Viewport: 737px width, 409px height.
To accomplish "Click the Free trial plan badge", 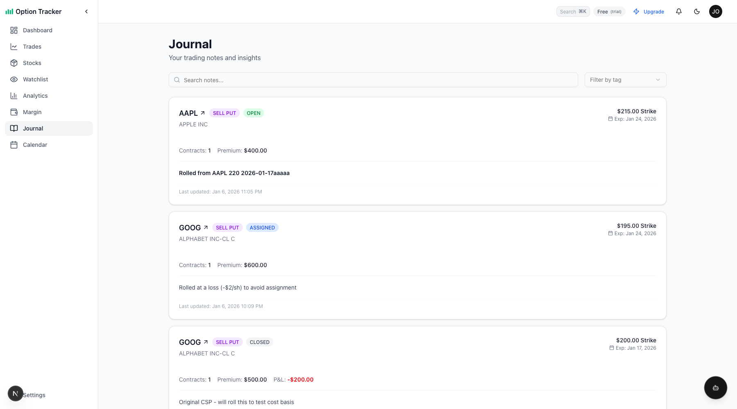I will point(609,11).
